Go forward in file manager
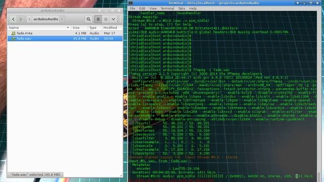This screenshot has width=324, height=182. (21, 19)
